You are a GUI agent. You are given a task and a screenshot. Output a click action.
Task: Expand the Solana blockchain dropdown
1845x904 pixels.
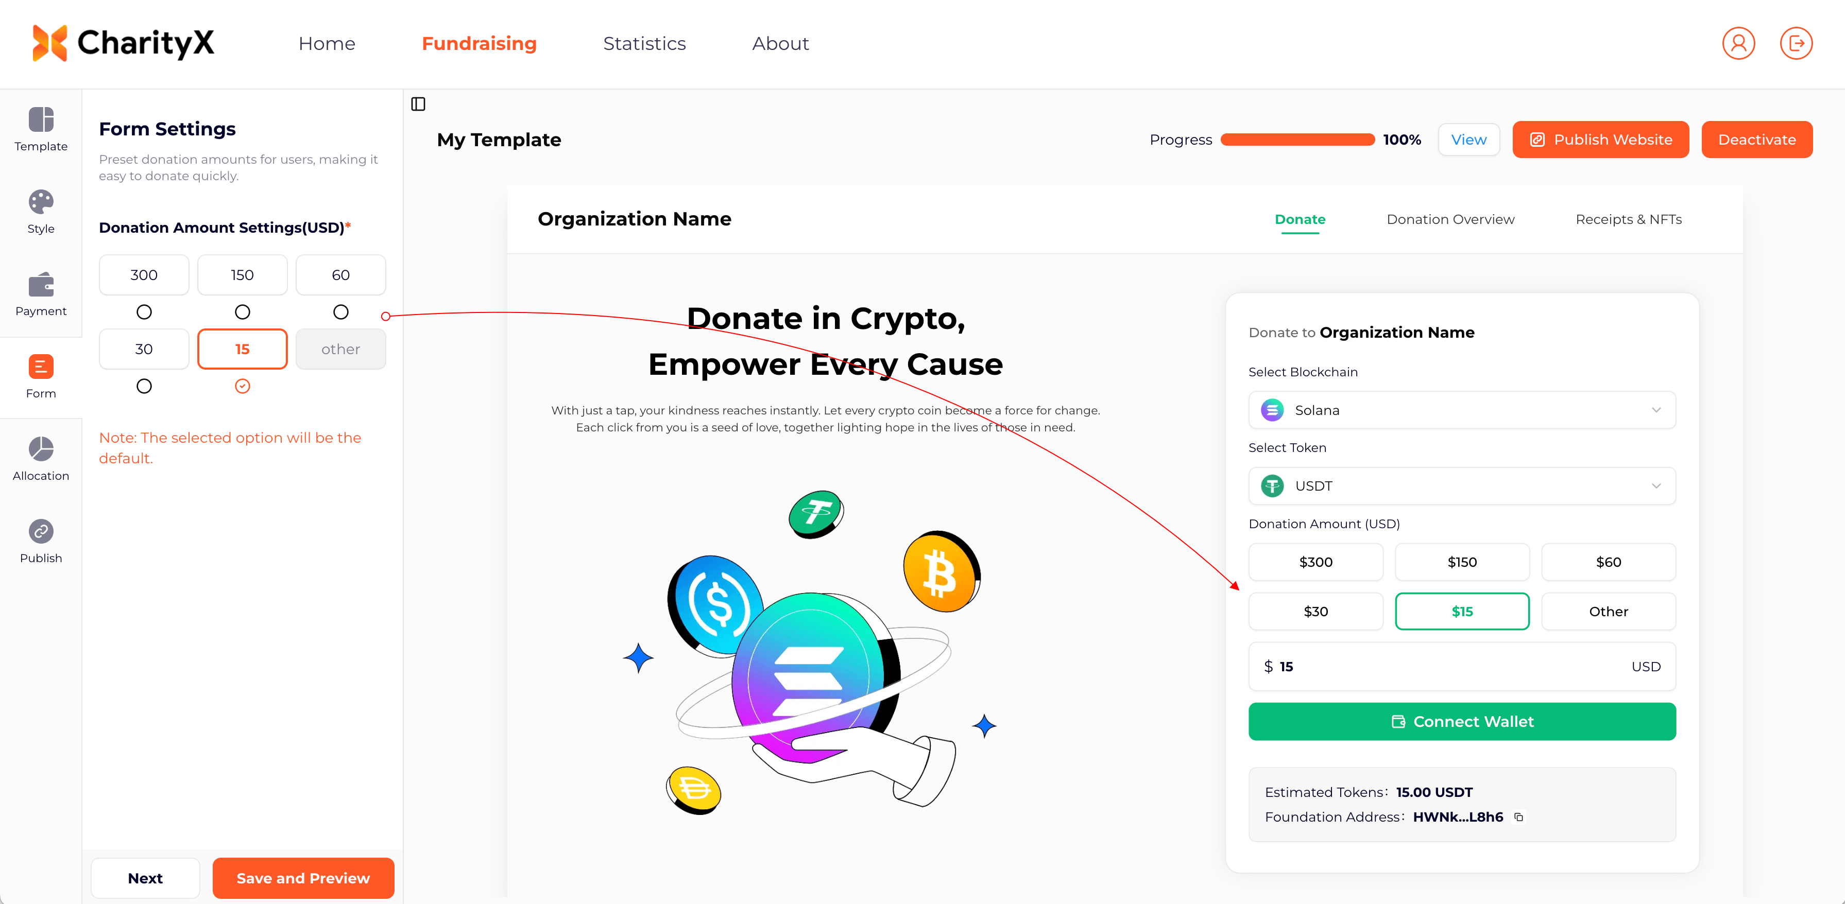click(1462, 410)
